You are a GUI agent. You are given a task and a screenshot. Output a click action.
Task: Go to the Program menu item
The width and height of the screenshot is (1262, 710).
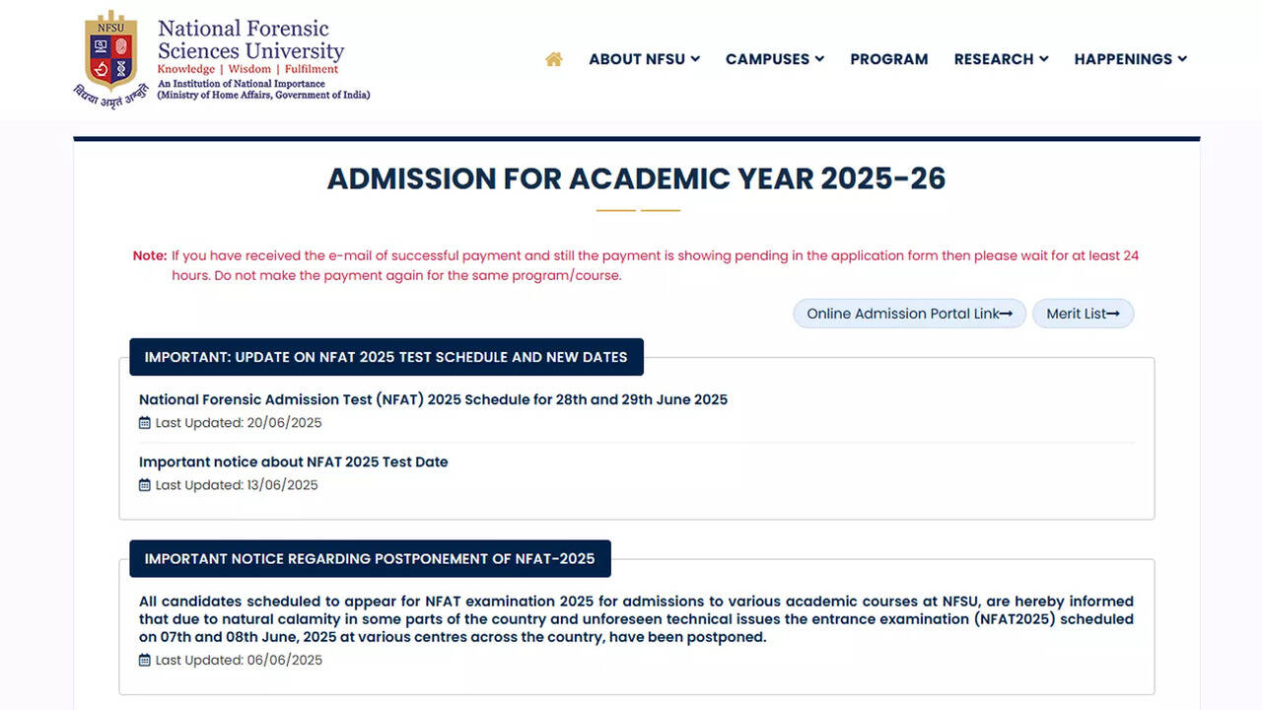[x=888, y=59]
